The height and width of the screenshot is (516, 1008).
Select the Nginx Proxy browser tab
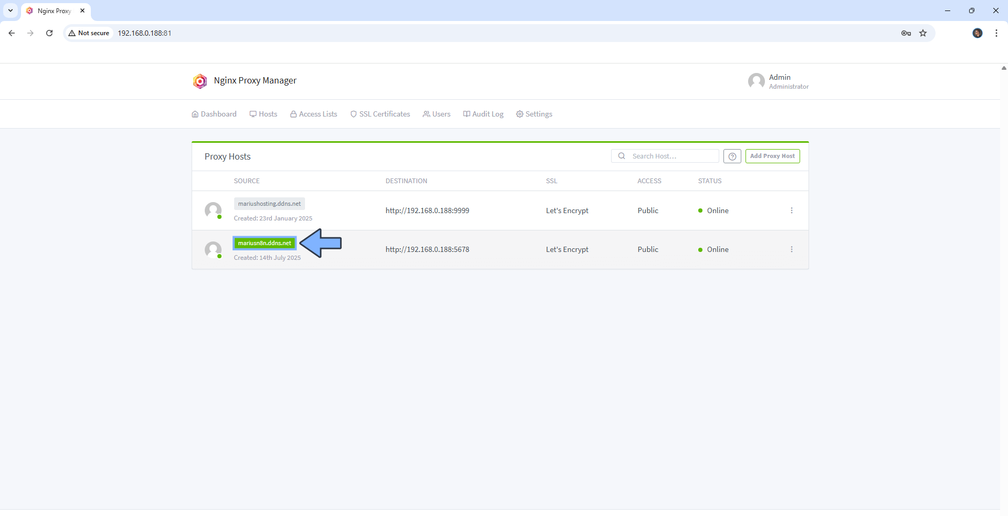56,10
